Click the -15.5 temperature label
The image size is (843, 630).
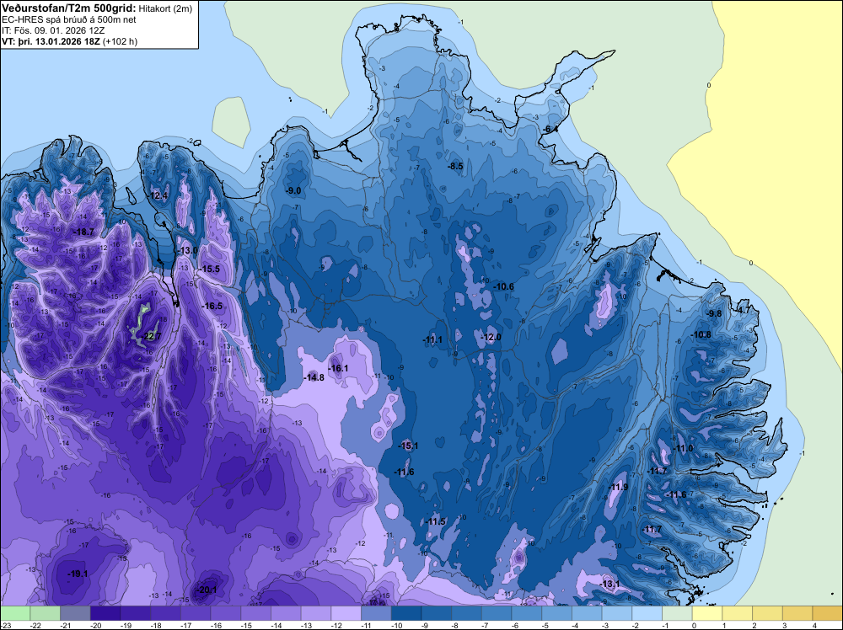pos(209,269)
